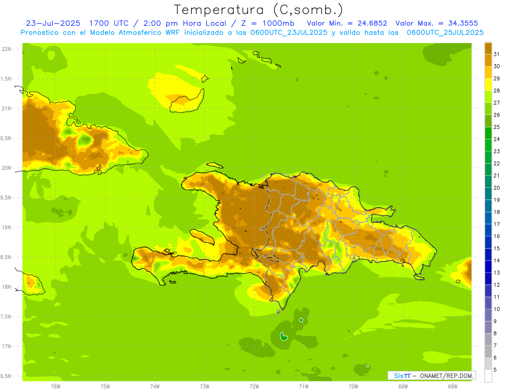Click the '22N' latitude label
The height and width of the screenshot is (392, 508).
pos(7,49)
